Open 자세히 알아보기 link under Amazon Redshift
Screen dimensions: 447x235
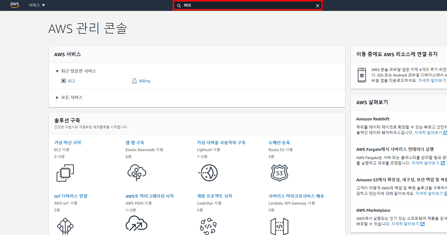click(x=428, y=133)
